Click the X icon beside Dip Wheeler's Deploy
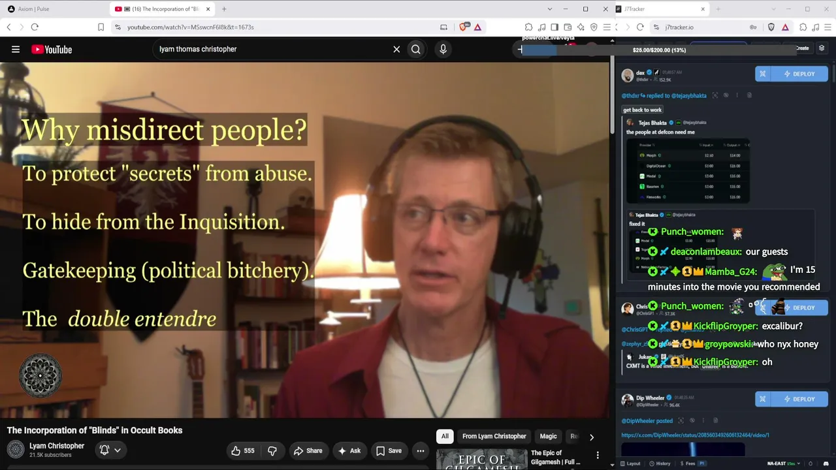 pos(762,399)
